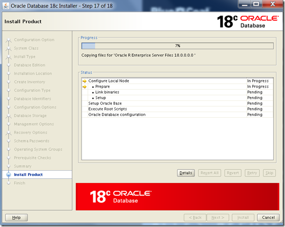Click Pending status of Execute Root Scripts

coord(255,109)
